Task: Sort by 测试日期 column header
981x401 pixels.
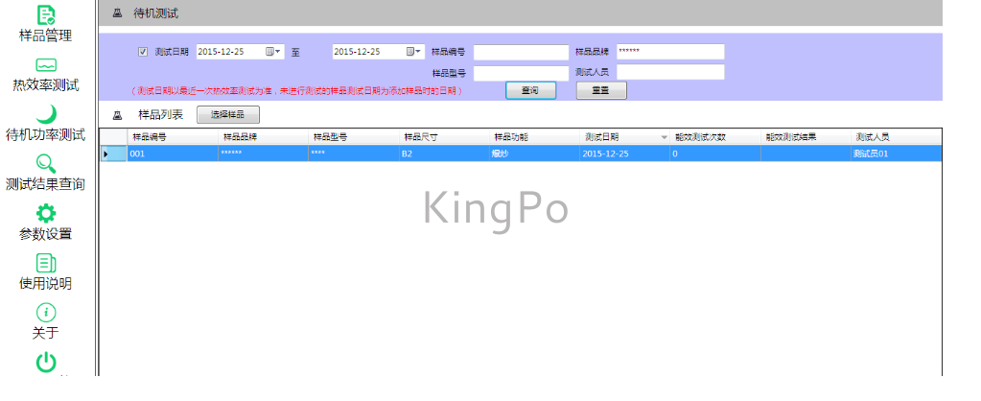Action: pyautogui.click(x=625, y=137)
